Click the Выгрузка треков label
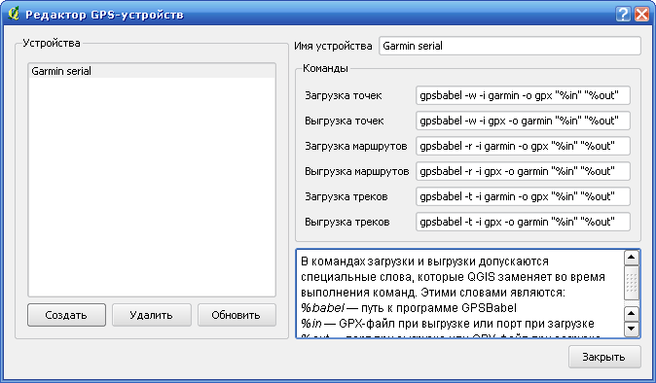Image resolution: width=656 pixels, height=383 pixels. pyautogui.click(x=346, y=222)
